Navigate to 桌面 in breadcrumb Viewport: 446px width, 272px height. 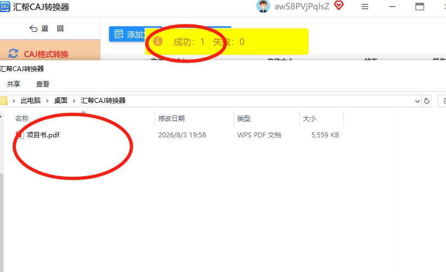(x=61, y=101)
